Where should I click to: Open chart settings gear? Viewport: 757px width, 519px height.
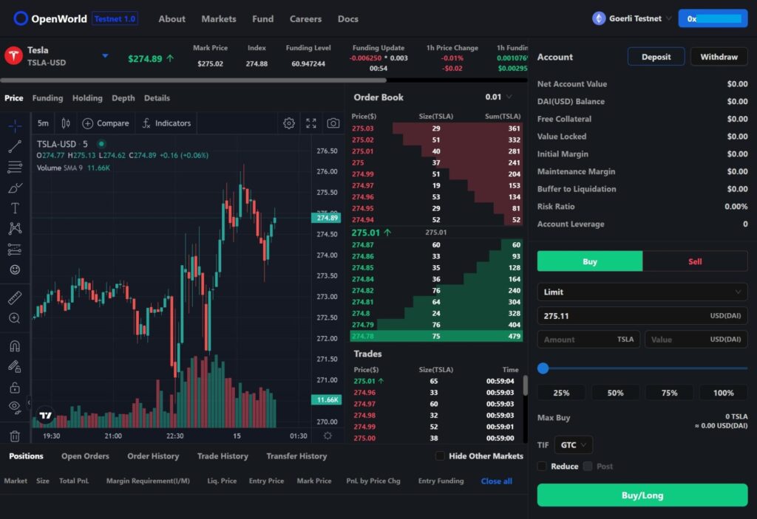tap(289, 123)
